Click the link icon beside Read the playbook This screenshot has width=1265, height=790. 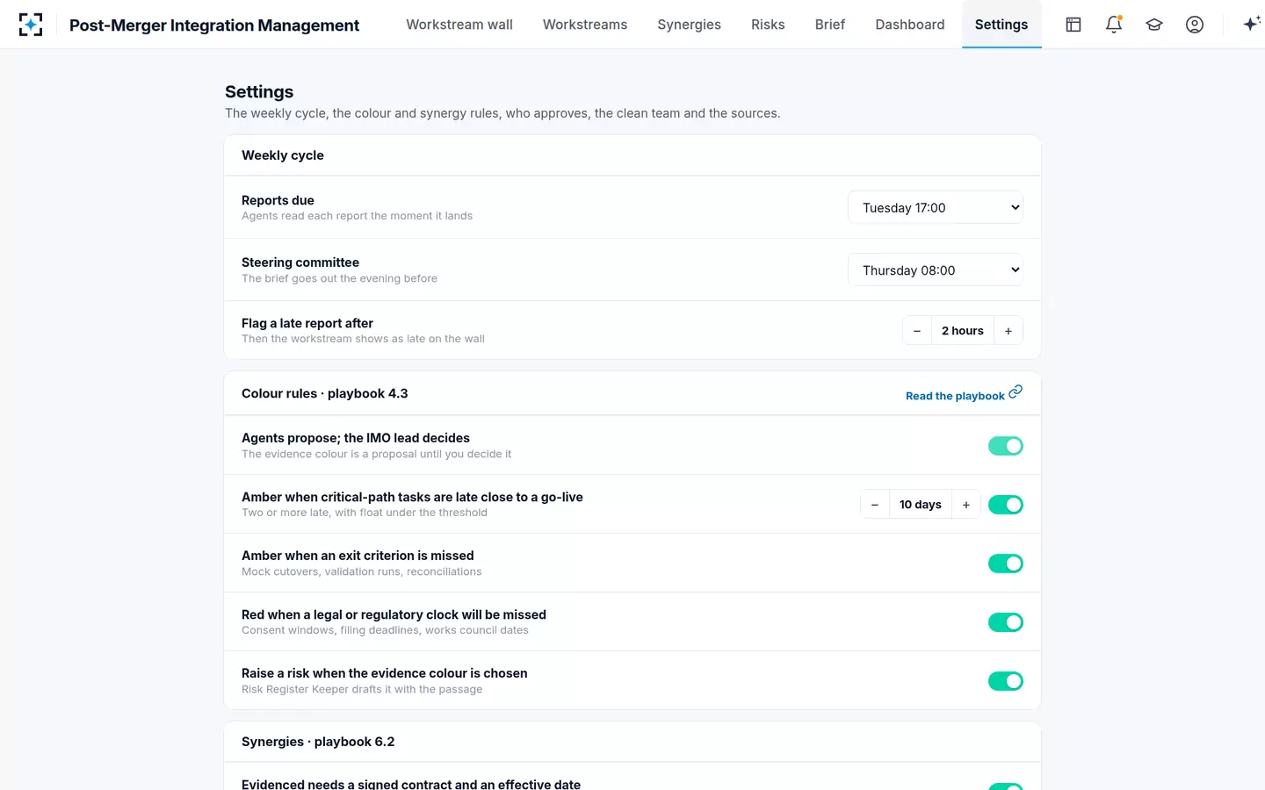[x=1016, y=391]
